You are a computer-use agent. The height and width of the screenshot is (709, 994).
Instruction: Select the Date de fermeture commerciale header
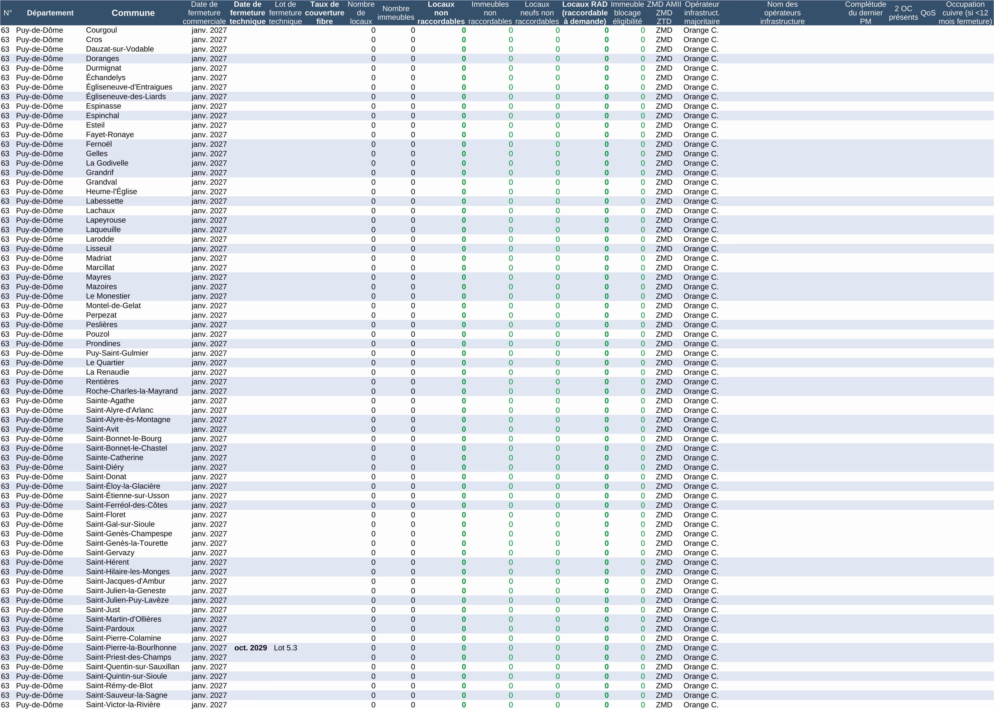coord(204,13)
